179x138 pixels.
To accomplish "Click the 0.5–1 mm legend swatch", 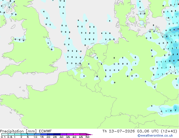I will pyautogui.click(x=11, y=134).
